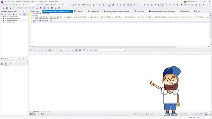Viewport: 212px width, 119px height.
Task: Click the New Query button
Action: coord(86,5)
